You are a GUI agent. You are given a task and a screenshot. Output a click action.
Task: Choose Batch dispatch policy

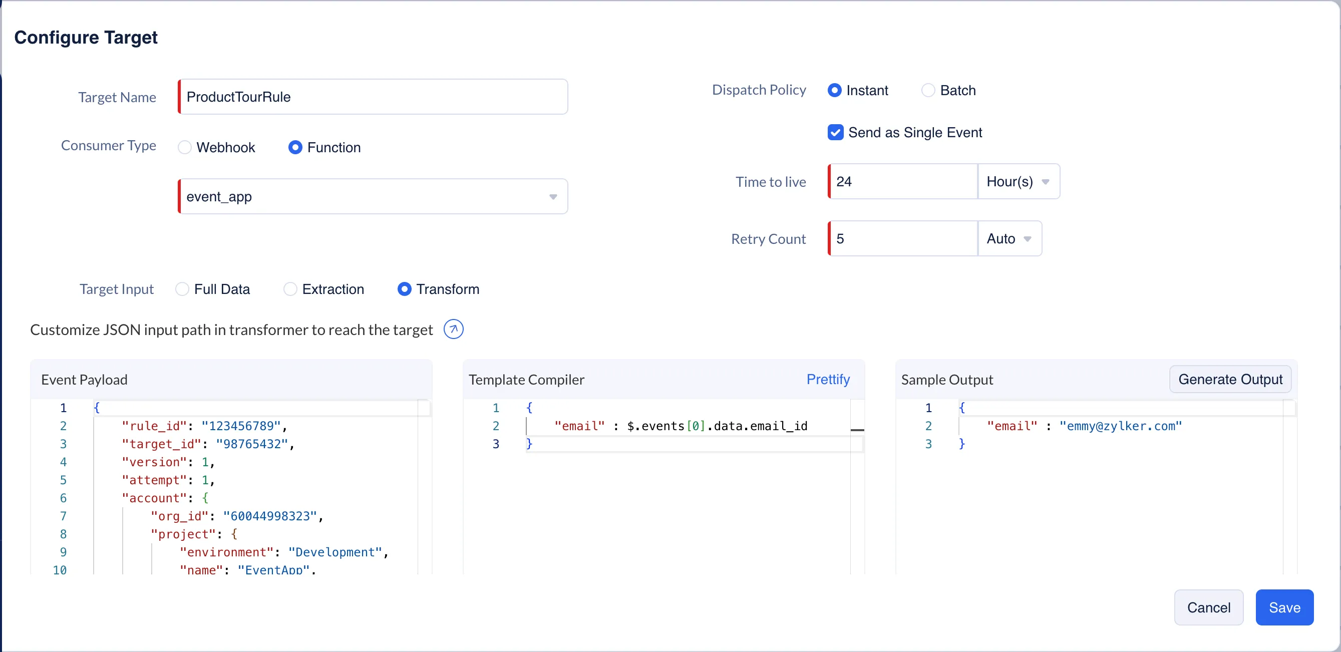coord(928,91)
